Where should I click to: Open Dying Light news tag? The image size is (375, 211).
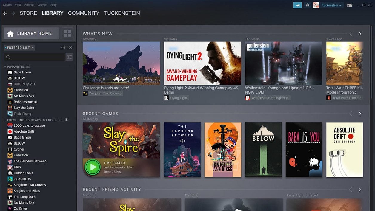pos(177,98)
